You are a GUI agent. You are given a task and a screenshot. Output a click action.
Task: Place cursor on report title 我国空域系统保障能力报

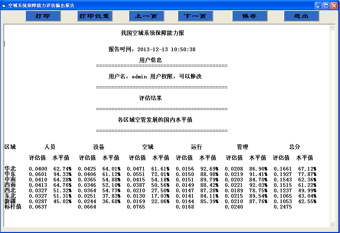coord(152,33)
